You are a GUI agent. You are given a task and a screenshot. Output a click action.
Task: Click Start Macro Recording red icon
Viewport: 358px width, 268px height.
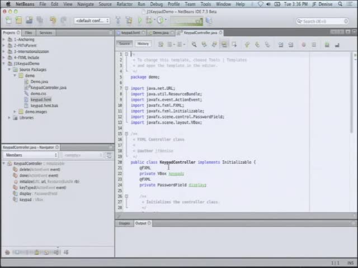click(x=304, y=45)
